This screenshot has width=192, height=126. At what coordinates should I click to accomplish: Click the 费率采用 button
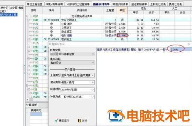62,121
